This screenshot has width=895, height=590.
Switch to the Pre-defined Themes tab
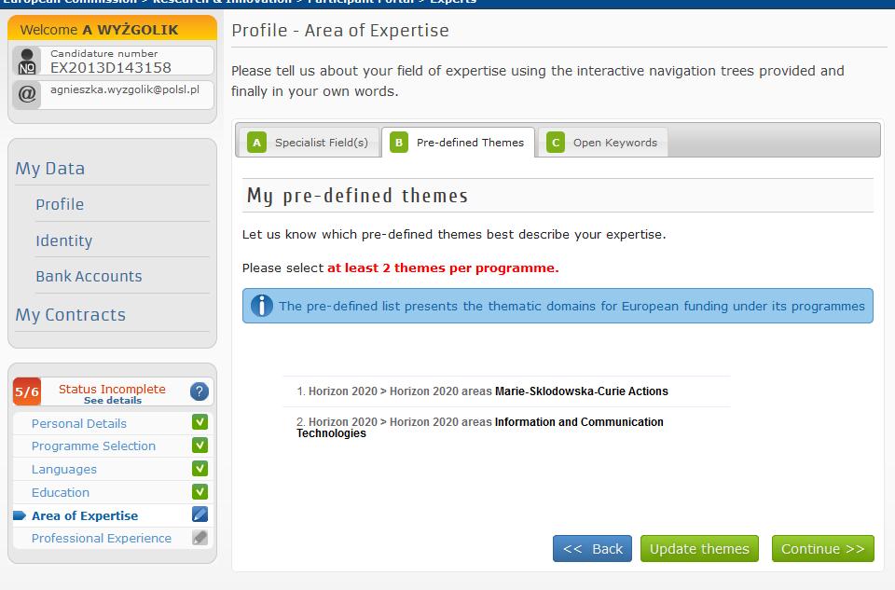[458, 143]
